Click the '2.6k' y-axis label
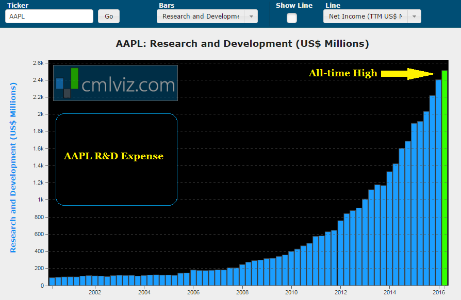Viewport: 461px width, 300px height. click(38, 63)
